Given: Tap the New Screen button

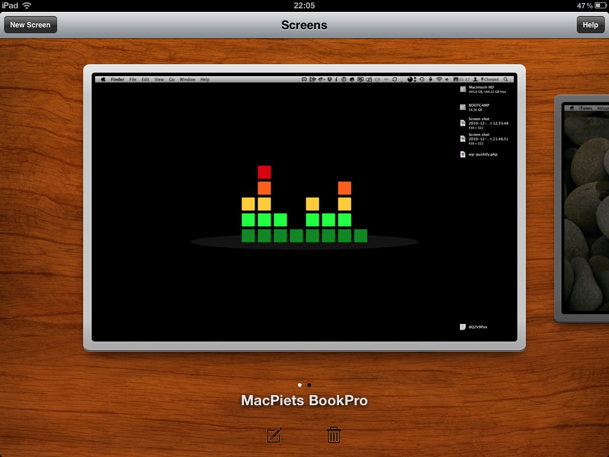Looking at the screenshot, I should [x=30, y=25].
